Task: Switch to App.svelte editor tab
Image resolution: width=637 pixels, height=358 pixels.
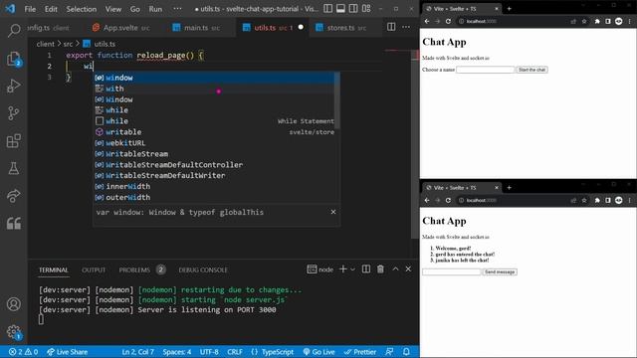Action: pos(121,28)
